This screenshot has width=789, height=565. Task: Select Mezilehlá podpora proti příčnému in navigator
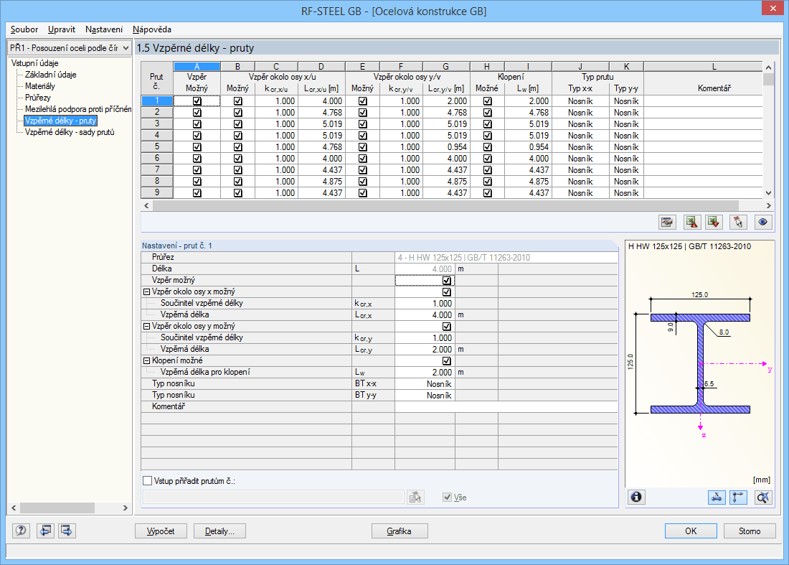pyautogui.click(x=78, y=109)
